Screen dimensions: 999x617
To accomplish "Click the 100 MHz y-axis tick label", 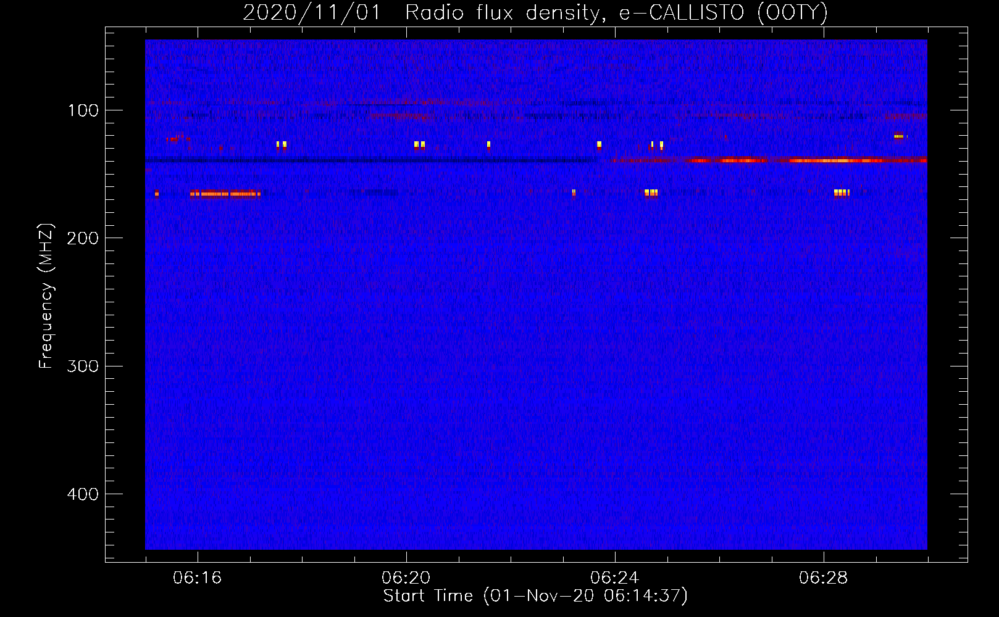I will (x=83, y=110).
